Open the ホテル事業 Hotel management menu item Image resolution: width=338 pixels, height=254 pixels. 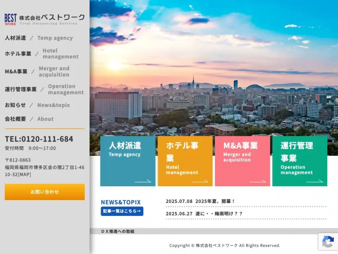42,54
